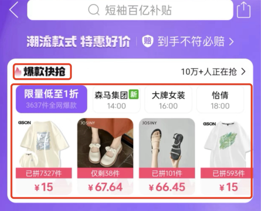Tap the ¥67.64 price label

tap(105, 187)
